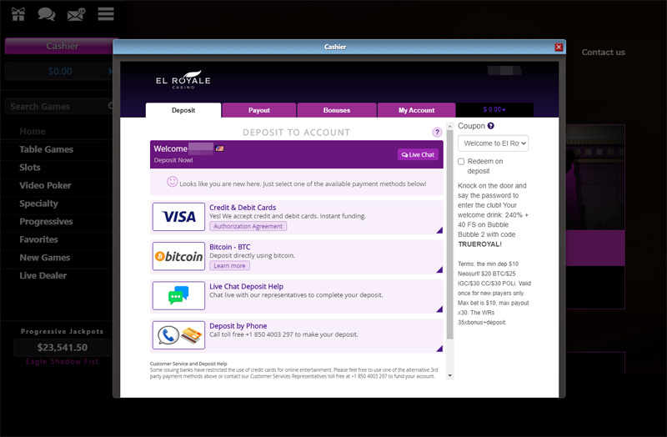Open Specialty games category
Viewport: 667px width, 437px height.
click(x=38, y=203)
